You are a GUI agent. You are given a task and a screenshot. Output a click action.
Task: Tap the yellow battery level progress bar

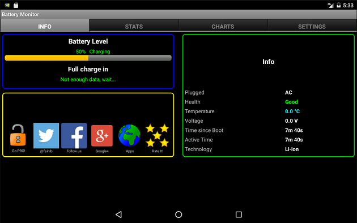pos(88,58)
